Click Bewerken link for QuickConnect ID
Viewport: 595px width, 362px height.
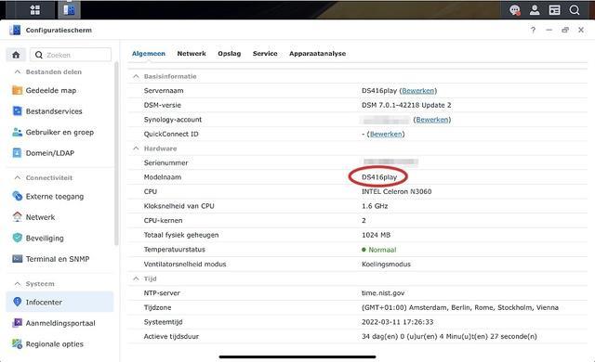point(386,134)
